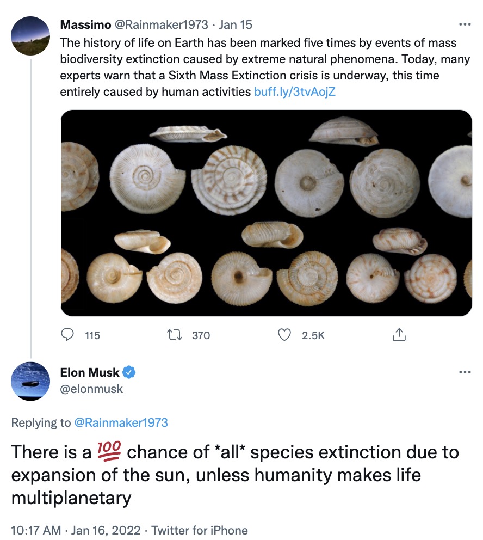Open the buff.ly/3tvAojZ link
The height and width of the screenshot is (540, 483).
[x=294, y=91]
